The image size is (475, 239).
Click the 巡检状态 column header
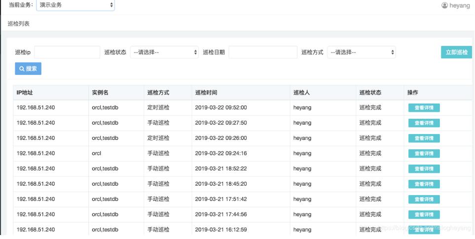tap(370, 93)
